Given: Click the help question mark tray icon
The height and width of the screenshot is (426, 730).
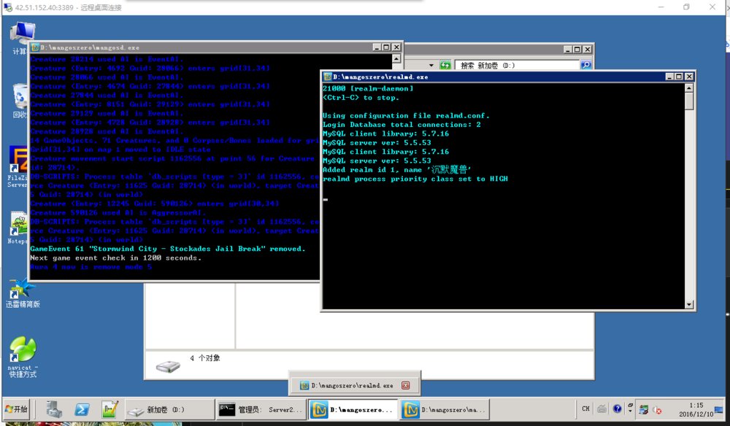Looking at the screenshot, I should pyautogui.click(x=618, y=408).
